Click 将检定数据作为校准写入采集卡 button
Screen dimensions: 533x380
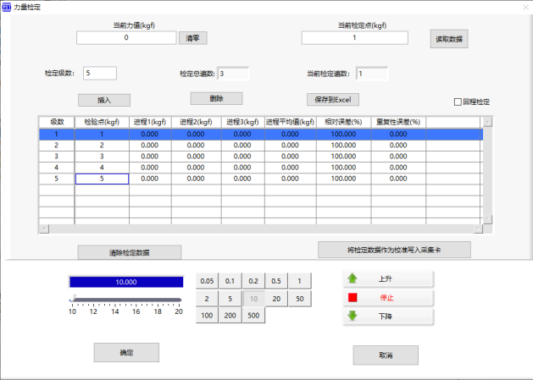pos(393,250)
